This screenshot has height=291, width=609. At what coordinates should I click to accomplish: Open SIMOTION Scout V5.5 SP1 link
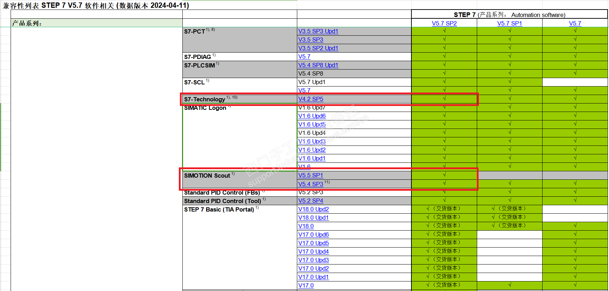pyautogui.click(x=311, y=175)
